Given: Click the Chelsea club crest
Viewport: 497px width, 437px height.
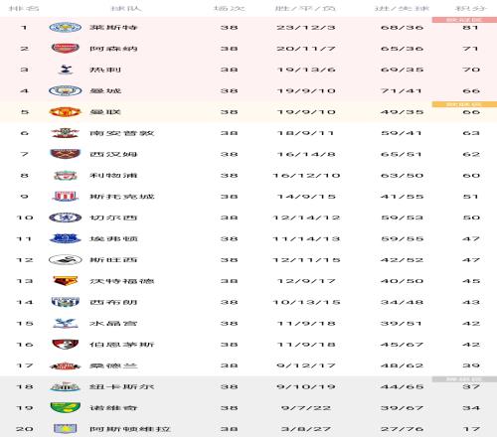Looking at the screenshot, I should (66, 218).
